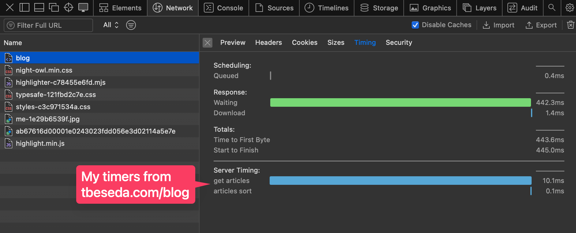
Task: Open the Security detail tab
Action: tap(399, 42)
